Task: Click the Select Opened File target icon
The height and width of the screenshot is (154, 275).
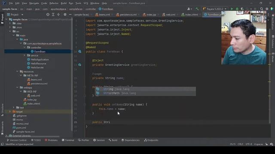Action: [48, 15]
